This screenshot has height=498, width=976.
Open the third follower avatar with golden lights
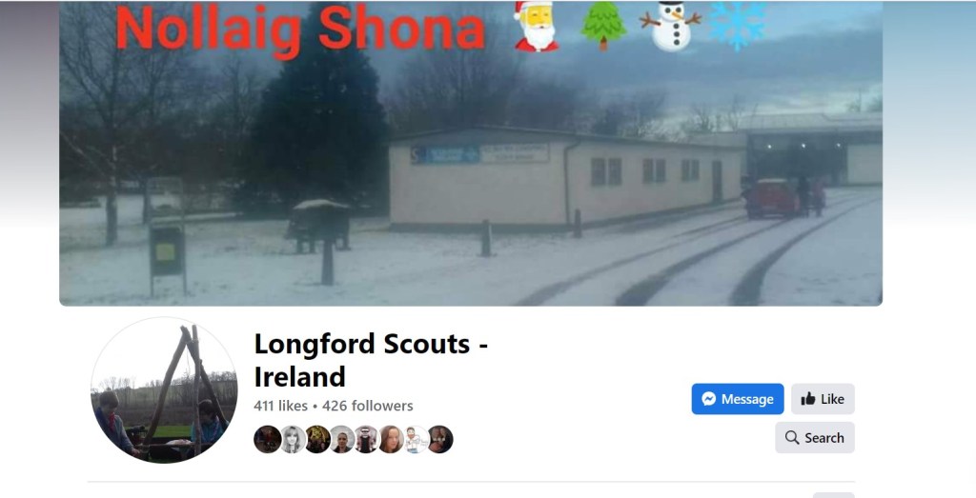[317, 440]
